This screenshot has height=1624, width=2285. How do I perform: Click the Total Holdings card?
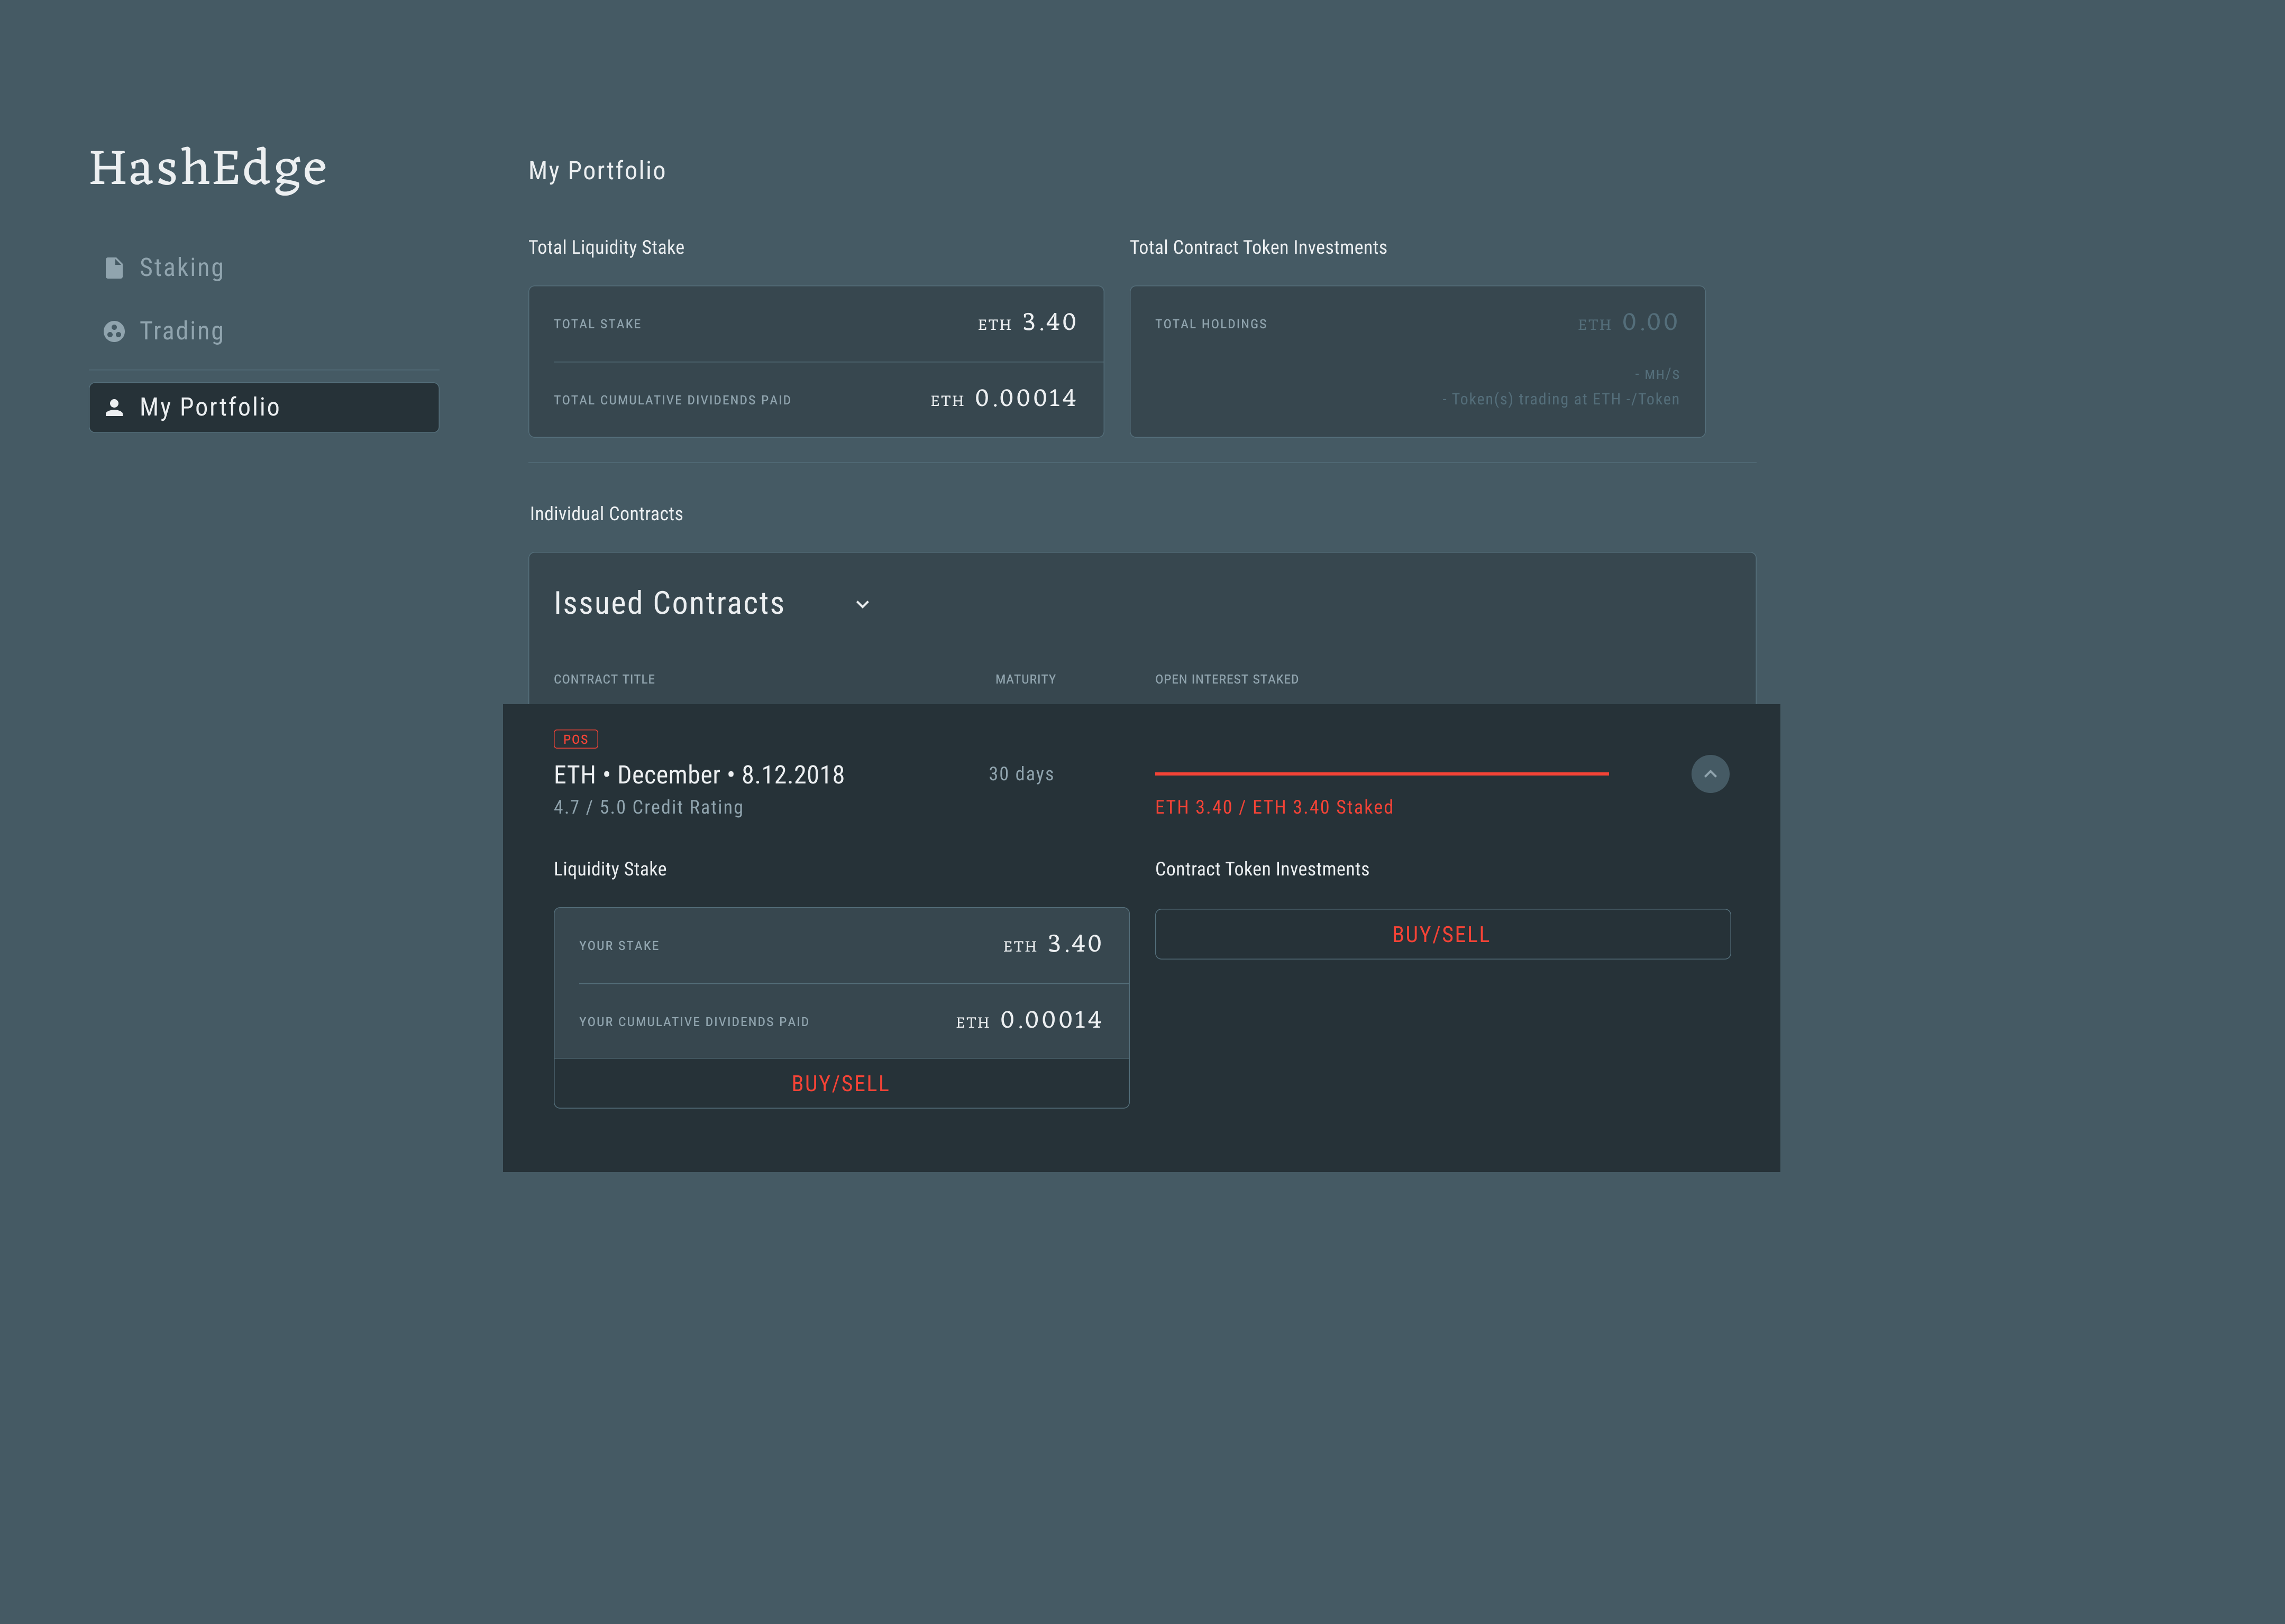(x=1416, y=361)
